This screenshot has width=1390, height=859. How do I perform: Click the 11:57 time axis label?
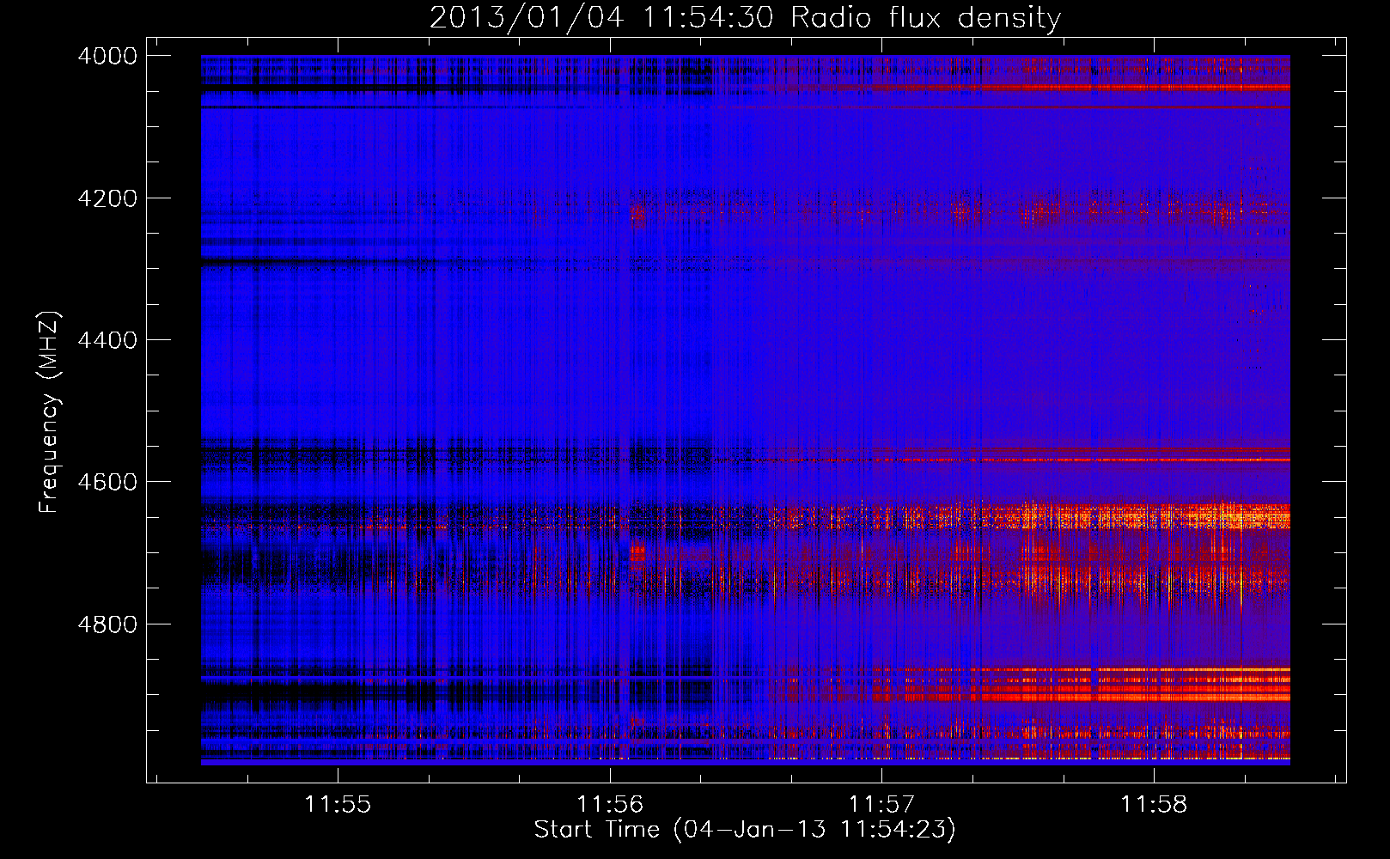[x=881, y=804]
